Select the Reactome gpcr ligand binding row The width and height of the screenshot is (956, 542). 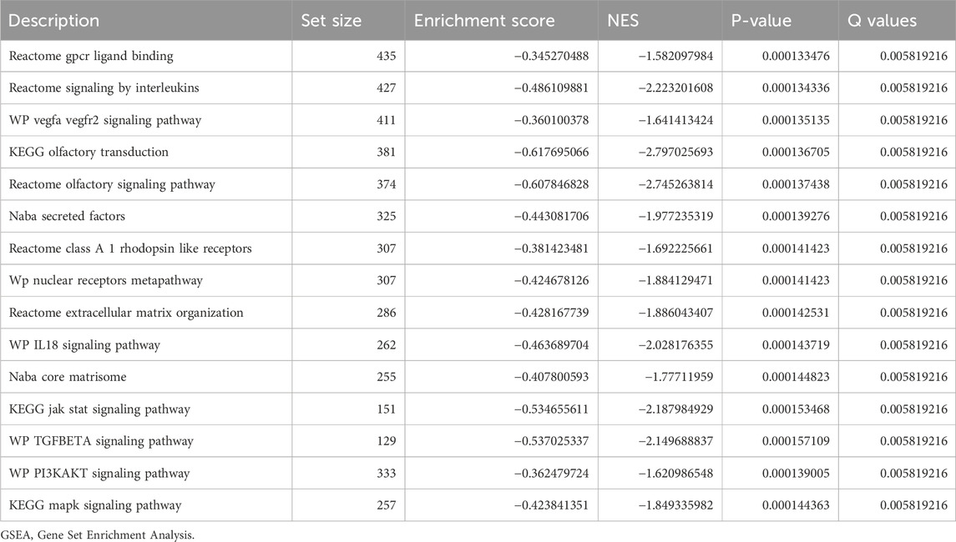(x=478, y=56)
